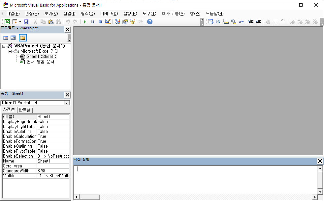Click the List Properties/Methods icon
Screen dimensions: 324x201
(x=211, y=22)
